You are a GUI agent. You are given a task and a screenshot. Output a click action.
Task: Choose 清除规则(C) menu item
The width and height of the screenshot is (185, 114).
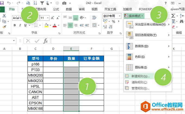coord(148,82)
